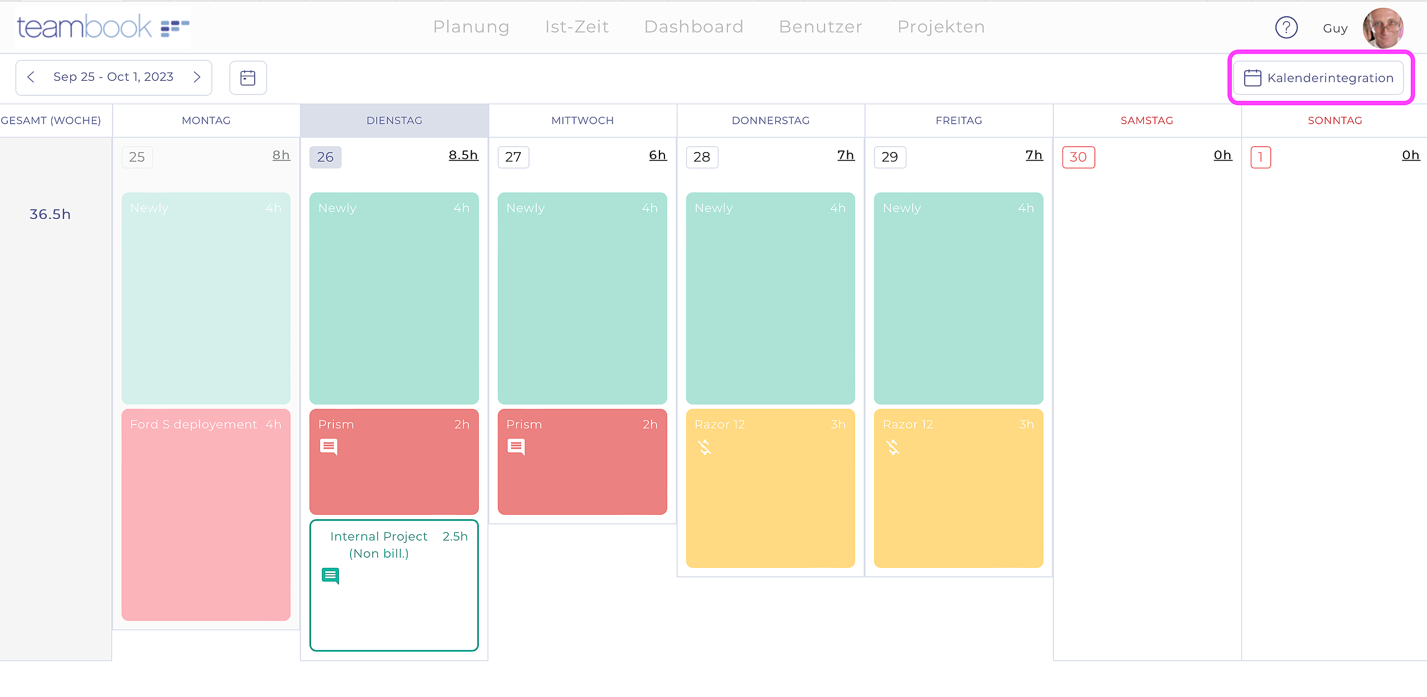Open the date picker calendar icon
This screenshot has height=697, width=1427.
point(248,77)
